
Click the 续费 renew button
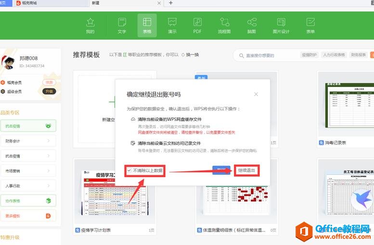pyautogui.click(x=49, y=82)
